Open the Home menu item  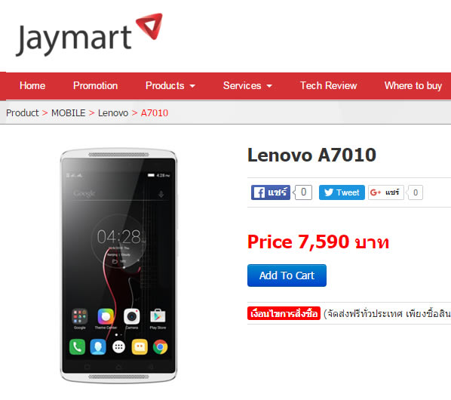point(32,86)
